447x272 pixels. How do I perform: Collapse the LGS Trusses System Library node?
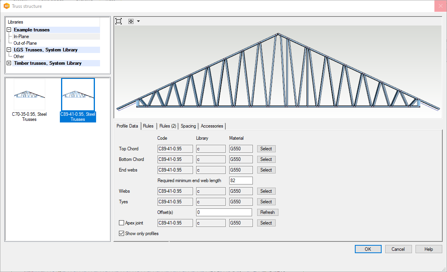[x=9, y=50]
